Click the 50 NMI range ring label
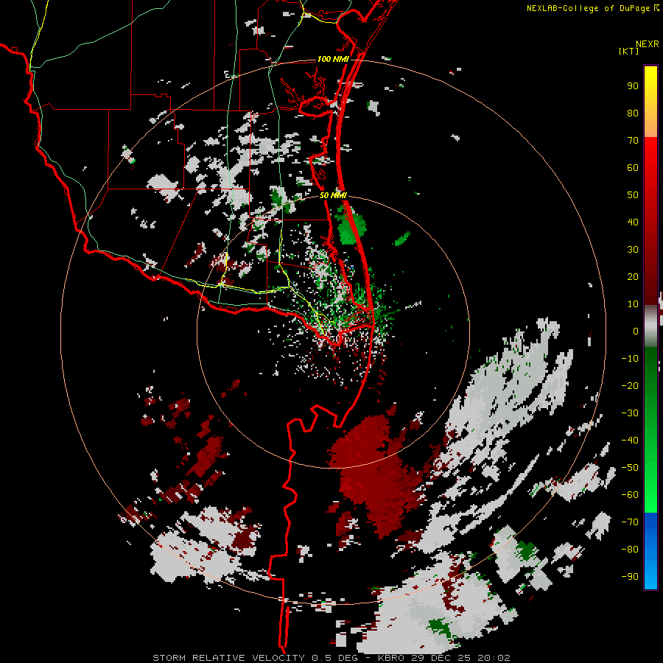The width and height of the screenshot is (663, 663). click(x=333, y=195)
